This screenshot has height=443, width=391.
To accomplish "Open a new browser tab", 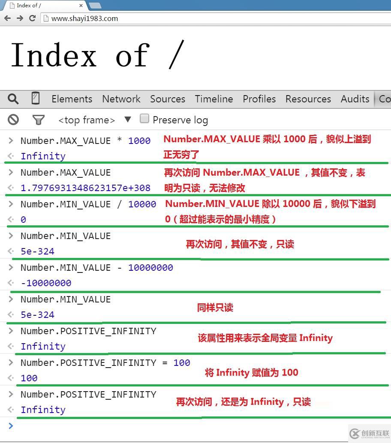I will [95, 6].
